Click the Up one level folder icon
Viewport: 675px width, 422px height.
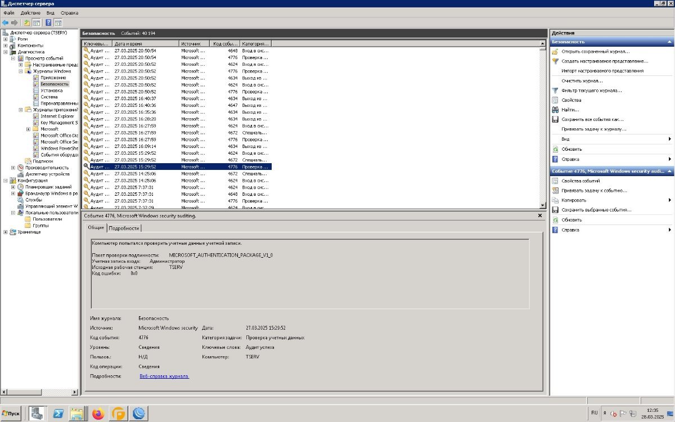(26, 23)
